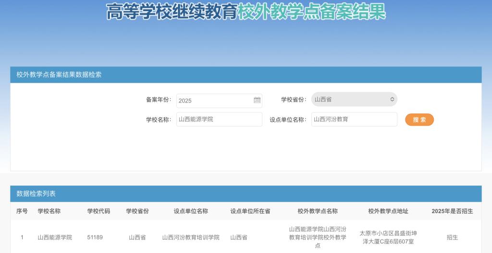Select the school code cell 51189
The image size is (492, 253).
95,237
